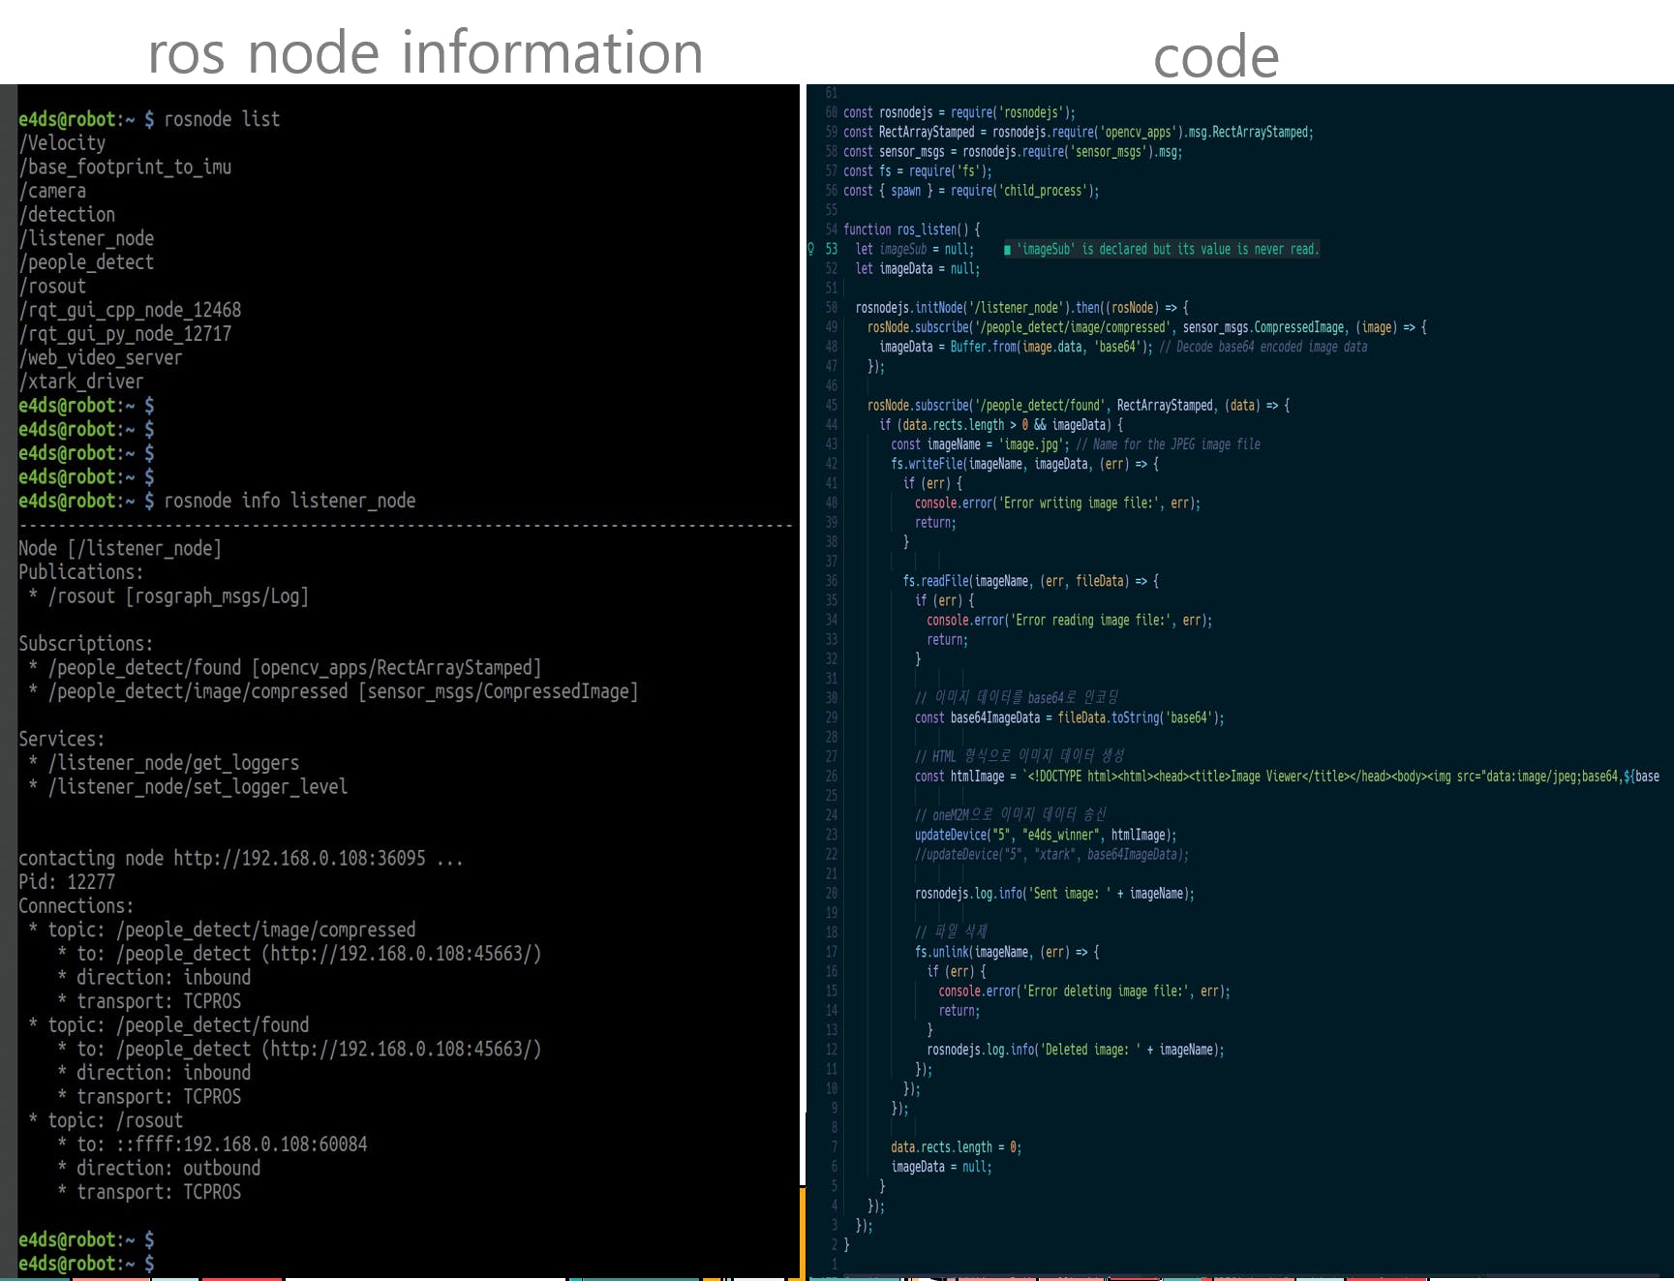Click the 'updateDevice("5", "e4ds_winner", htmlImage)' line
Viewport: 1674px width, 1281px height.
coord(1046,835)
